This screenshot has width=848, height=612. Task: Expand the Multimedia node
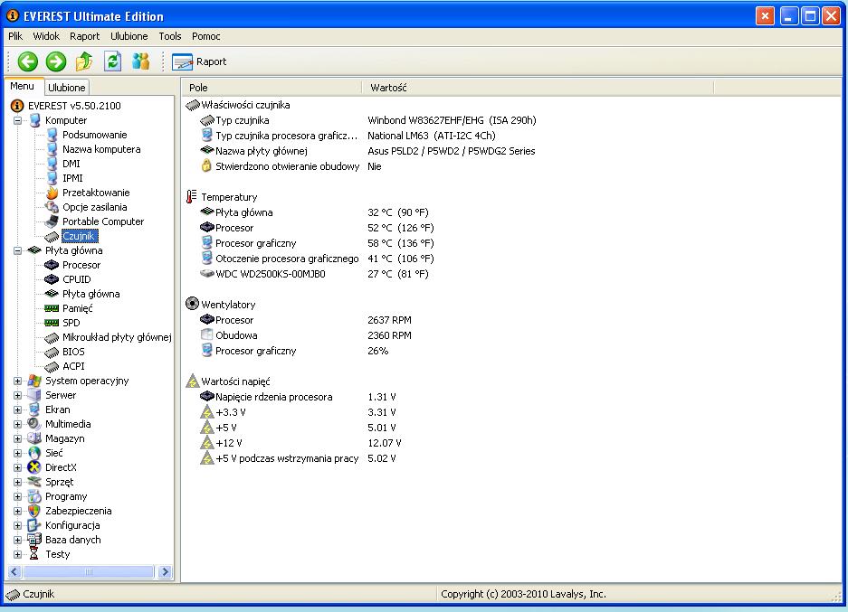point(18,425)
